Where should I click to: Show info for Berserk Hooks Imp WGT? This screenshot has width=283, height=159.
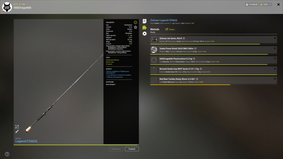[201, 69]
